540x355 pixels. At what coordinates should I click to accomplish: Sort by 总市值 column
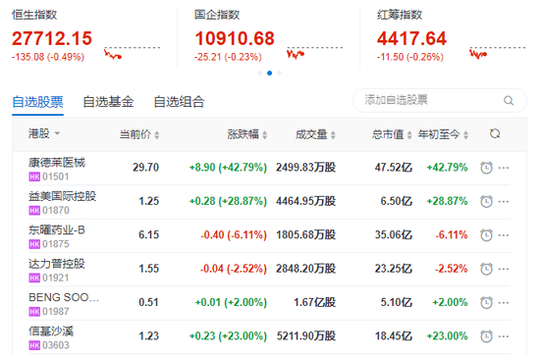[x=392, y=134]
